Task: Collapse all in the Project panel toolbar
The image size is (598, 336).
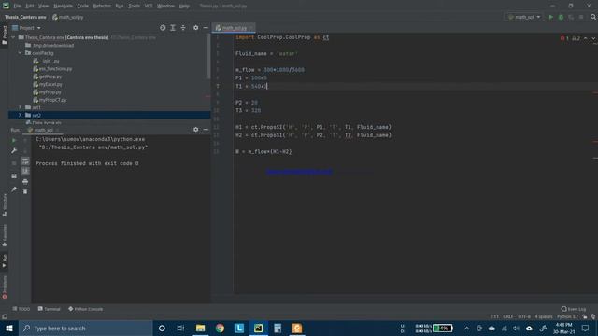Action: (x=183, y=28)
